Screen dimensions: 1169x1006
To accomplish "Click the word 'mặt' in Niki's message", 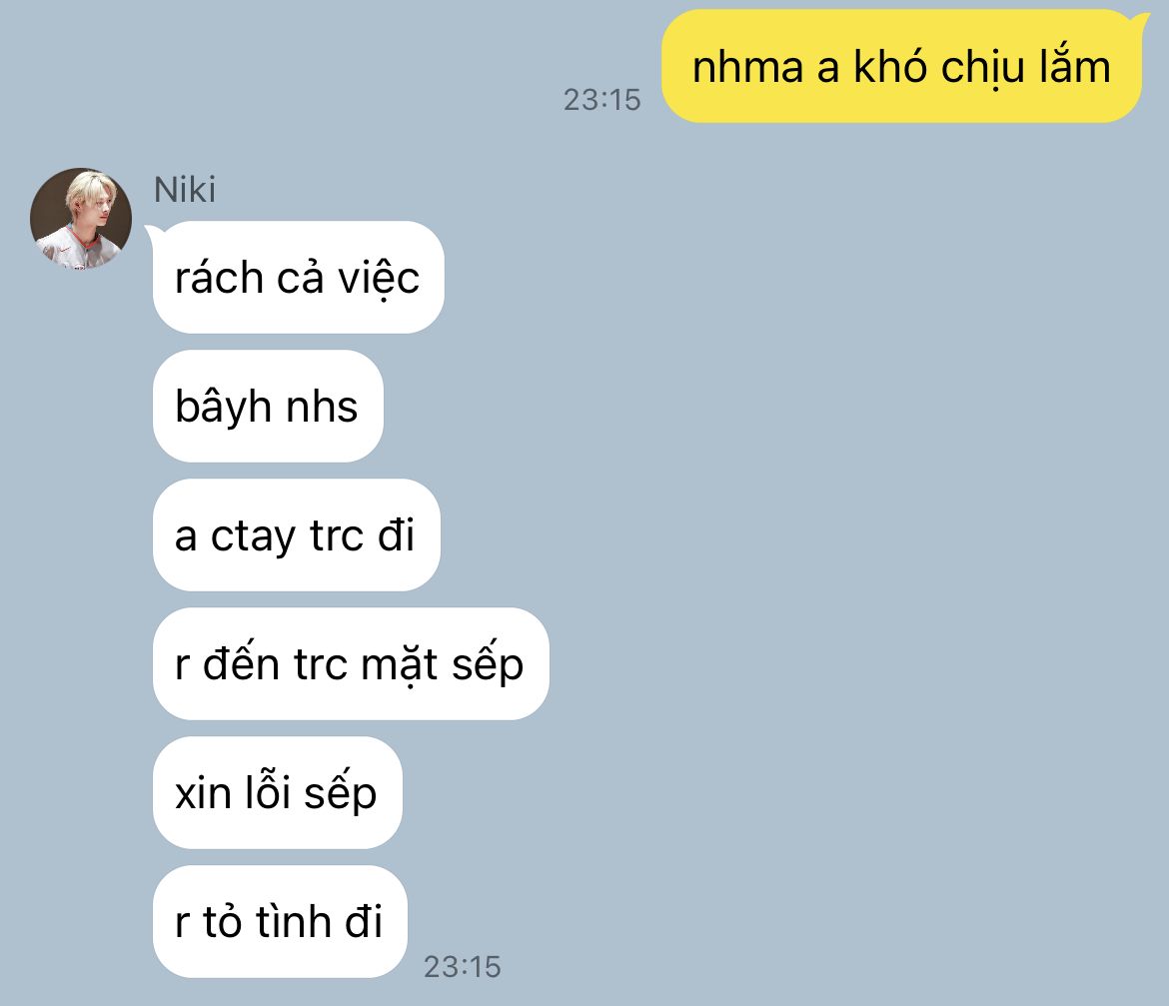I will pos(399,664).
